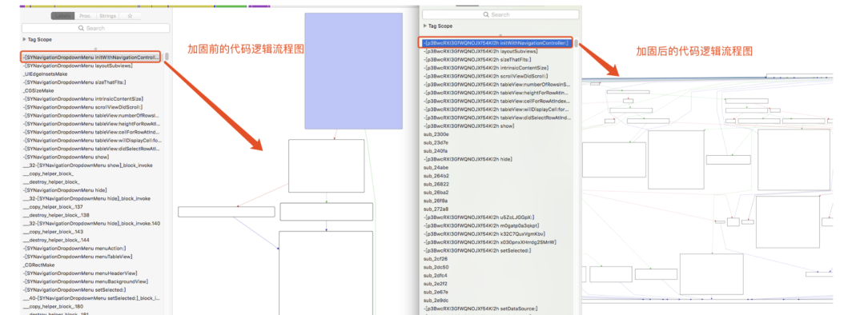Select SYNavigationDropdownMenu tableView:heightForRowAtI... row
Viewport: 852px width, 315px height.
pyautogui.click(x=90, y=124)
